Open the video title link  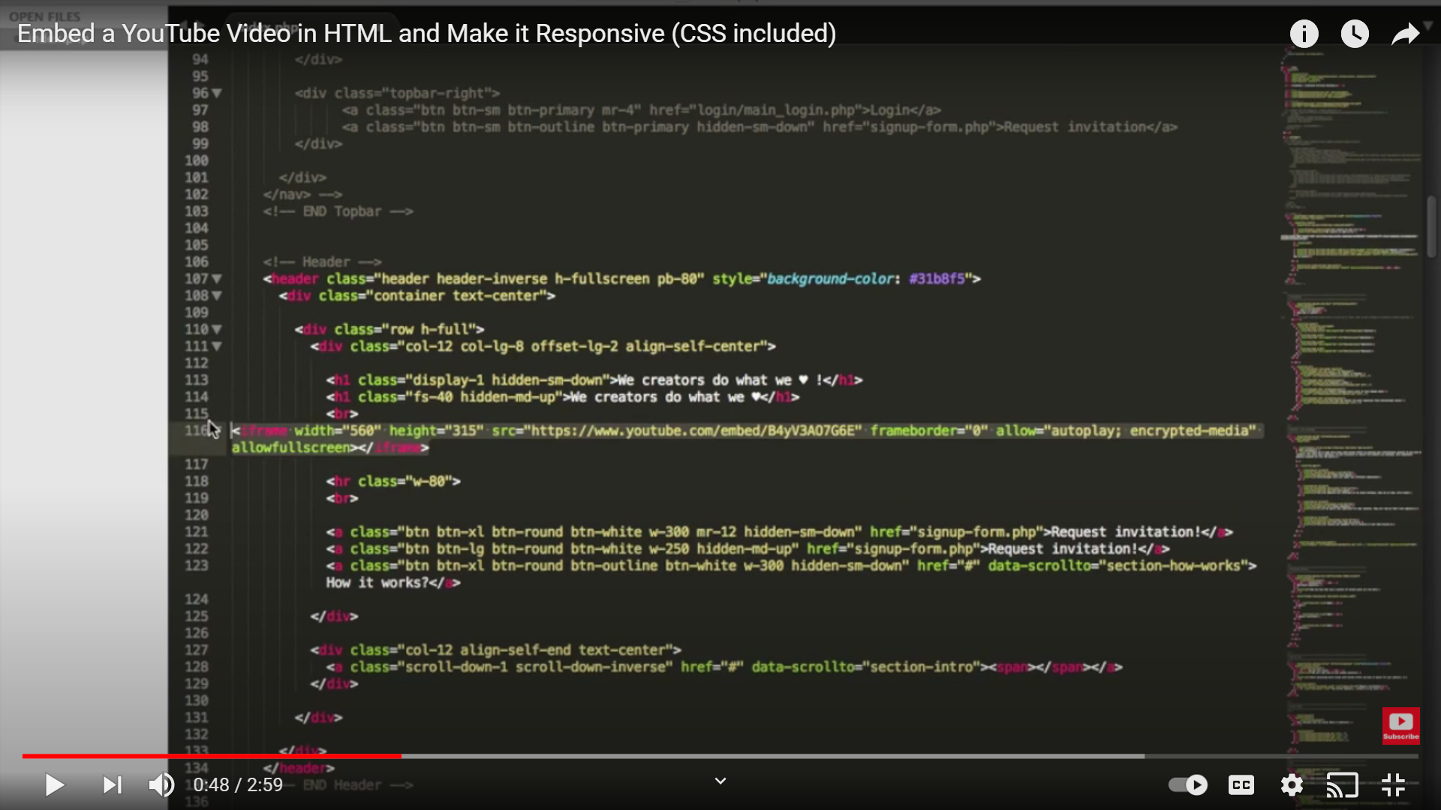(x=426, y=34)
